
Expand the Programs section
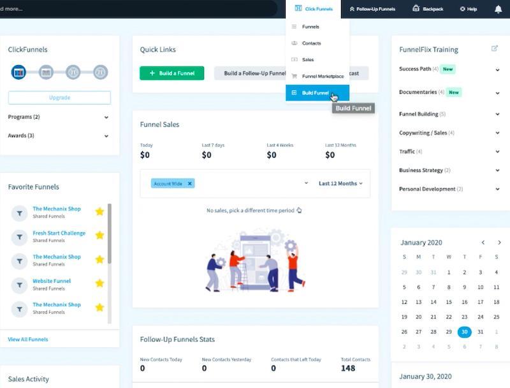tap(107, 117)
